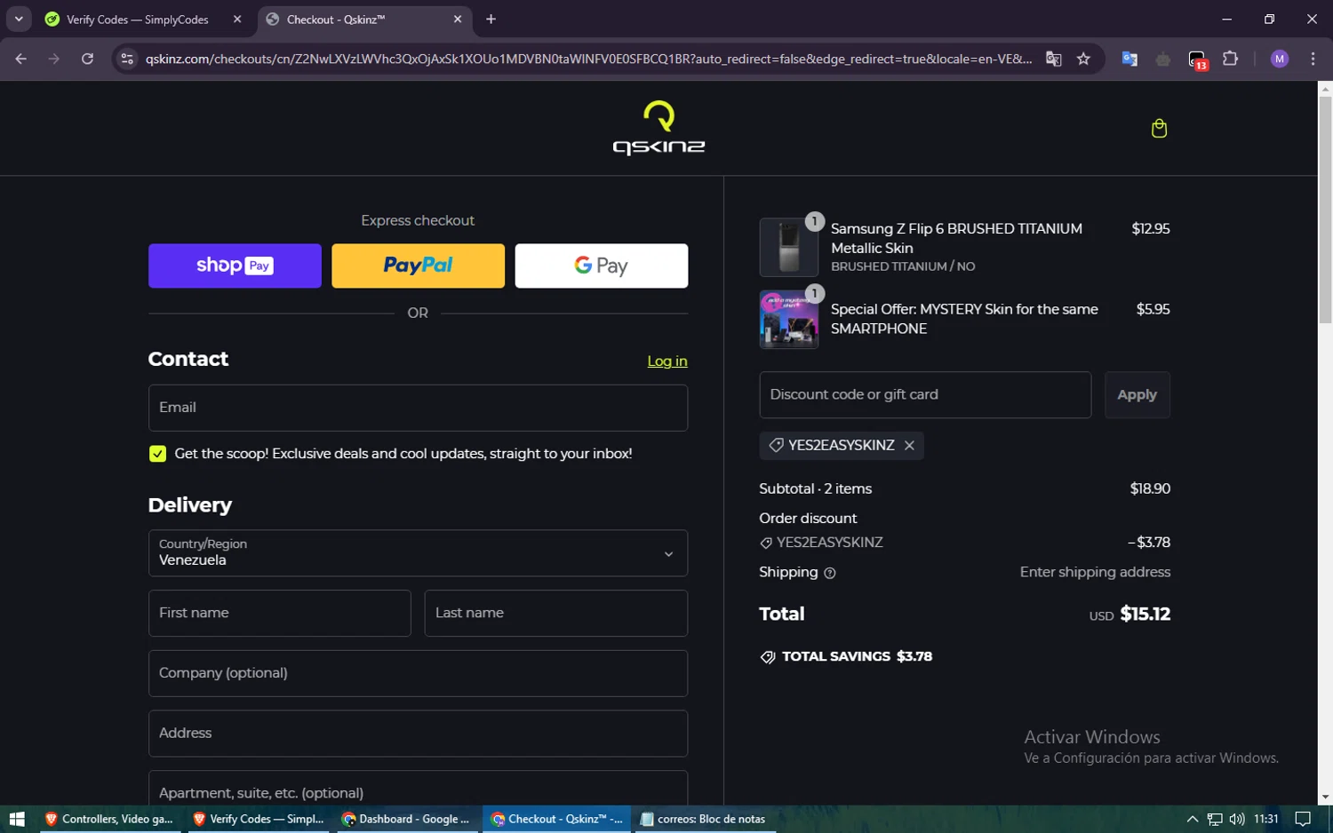Click the Subtotal · 2 items label
This screenshot has width=1333, height=833.
[x=815, y=488]
